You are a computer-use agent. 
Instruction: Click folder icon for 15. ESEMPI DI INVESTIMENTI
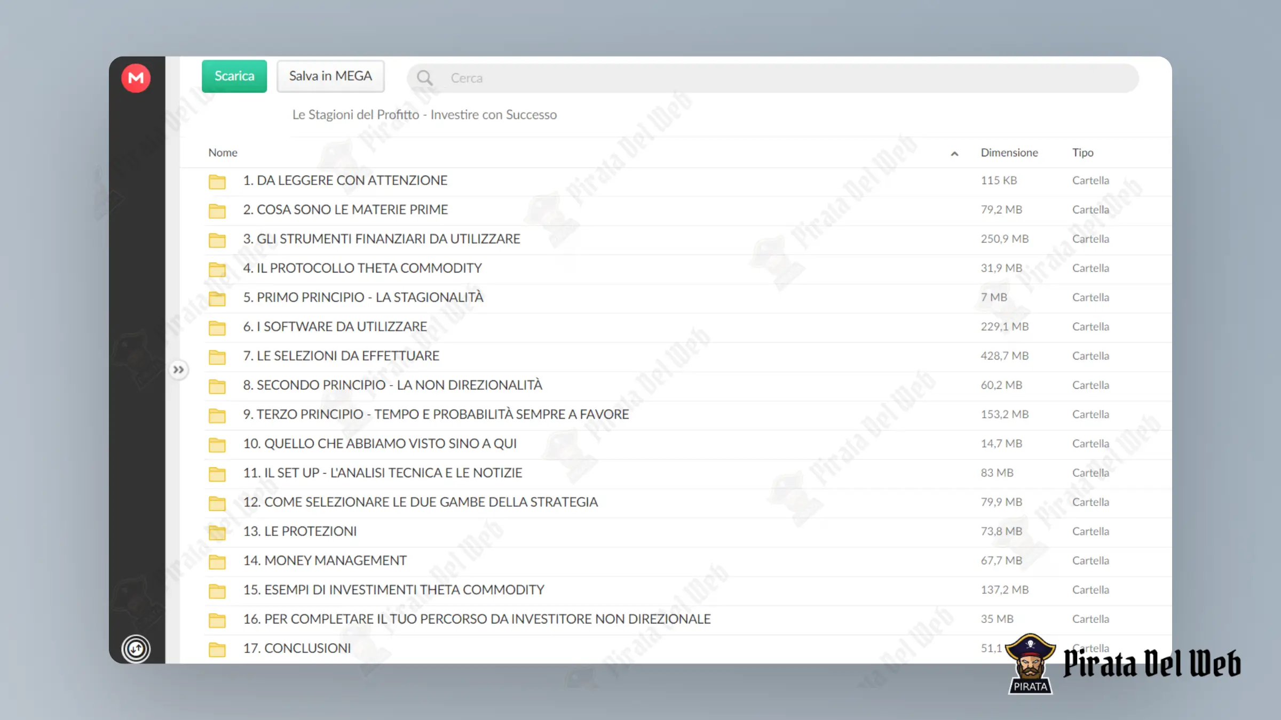click(x=217, y=591)
